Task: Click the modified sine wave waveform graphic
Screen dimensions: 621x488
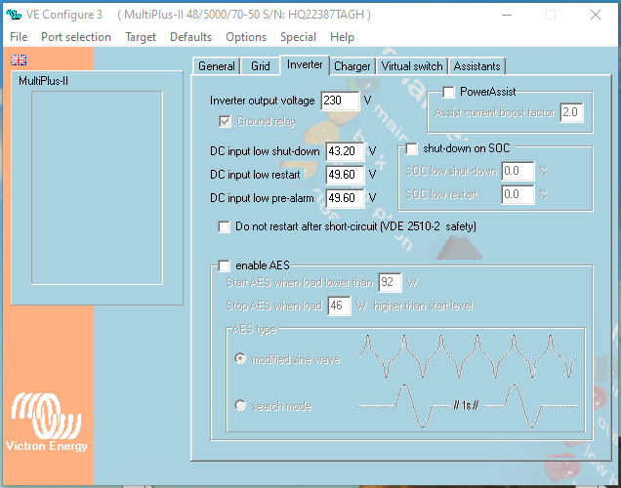Action: coord(468,356)
